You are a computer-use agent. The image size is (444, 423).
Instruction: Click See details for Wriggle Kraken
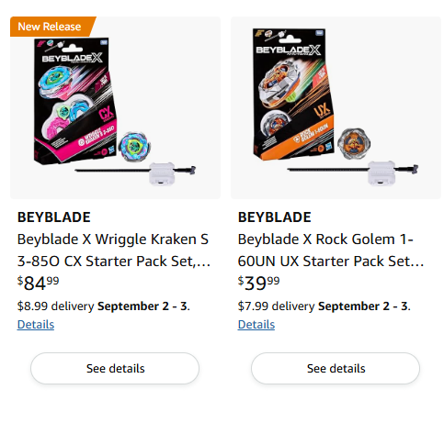(x=115, y=368)
